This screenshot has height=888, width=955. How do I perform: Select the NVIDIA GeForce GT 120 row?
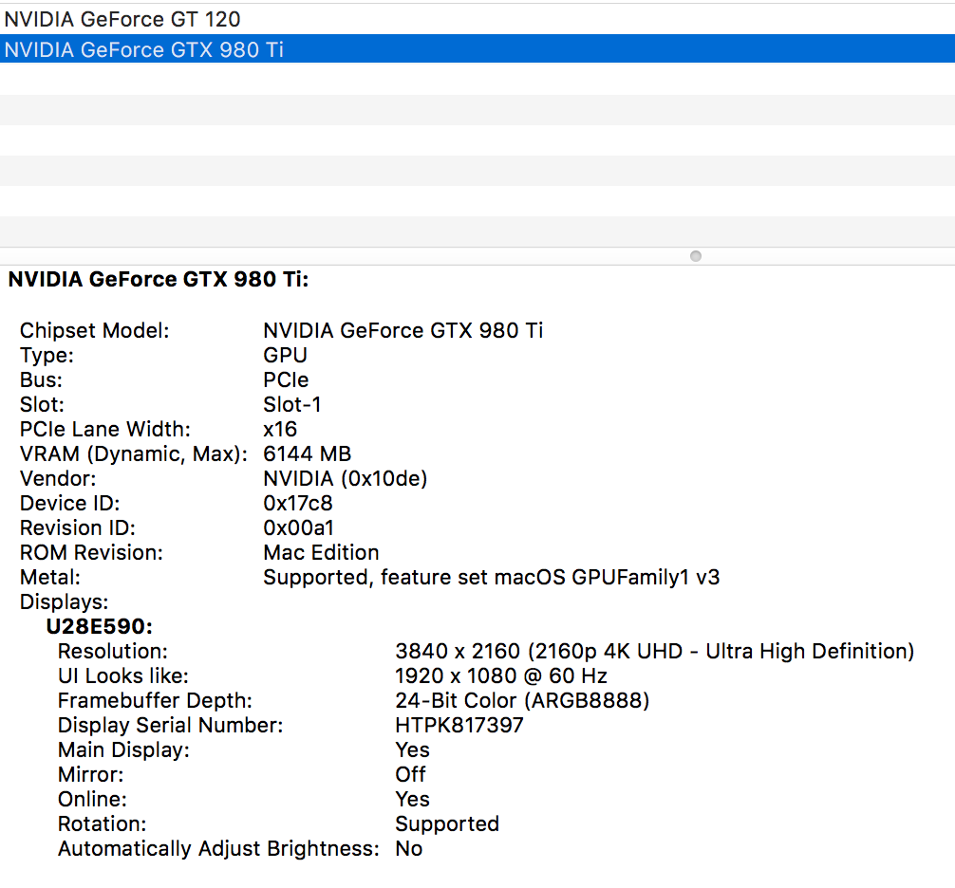(x=477, y=19)
